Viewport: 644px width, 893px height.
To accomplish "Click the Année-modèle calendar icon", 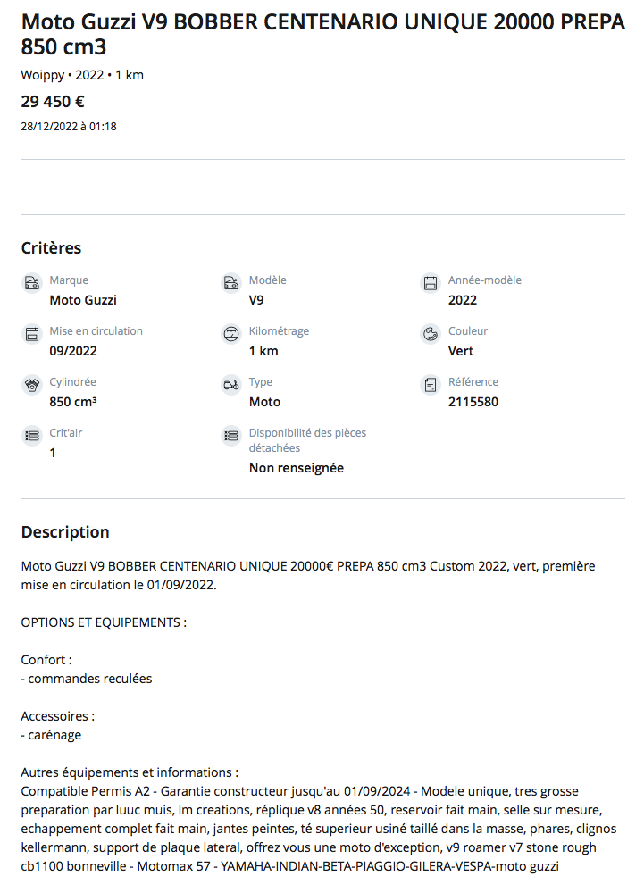I will (431, 283).
